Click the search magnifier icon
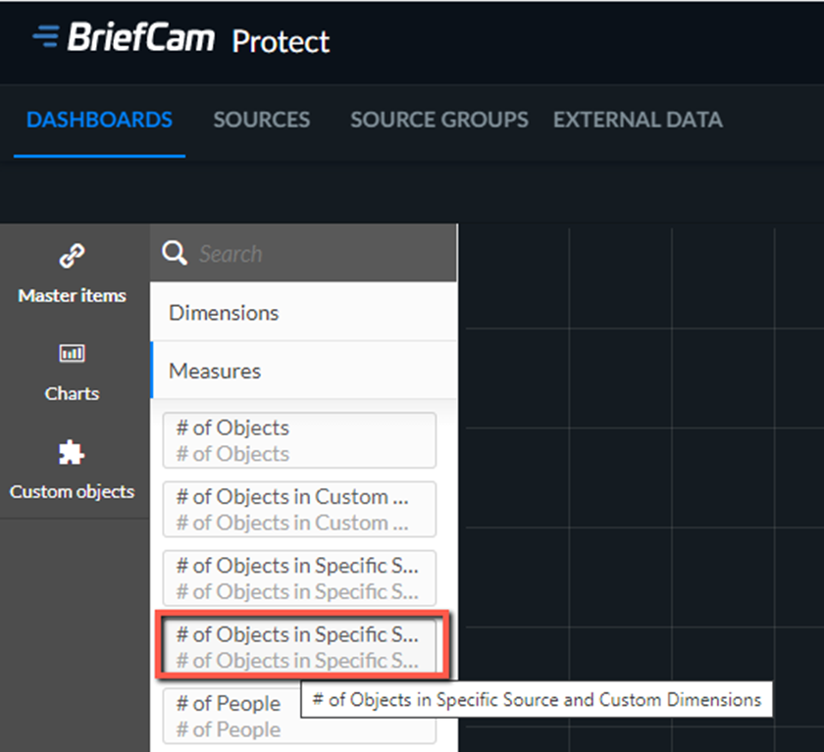 click(174, 253)
